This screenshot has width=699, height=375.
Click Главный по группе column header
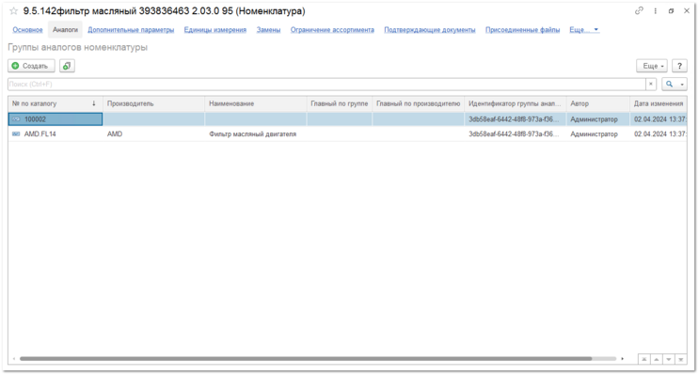pyautogui.click(x=340, y=103)
